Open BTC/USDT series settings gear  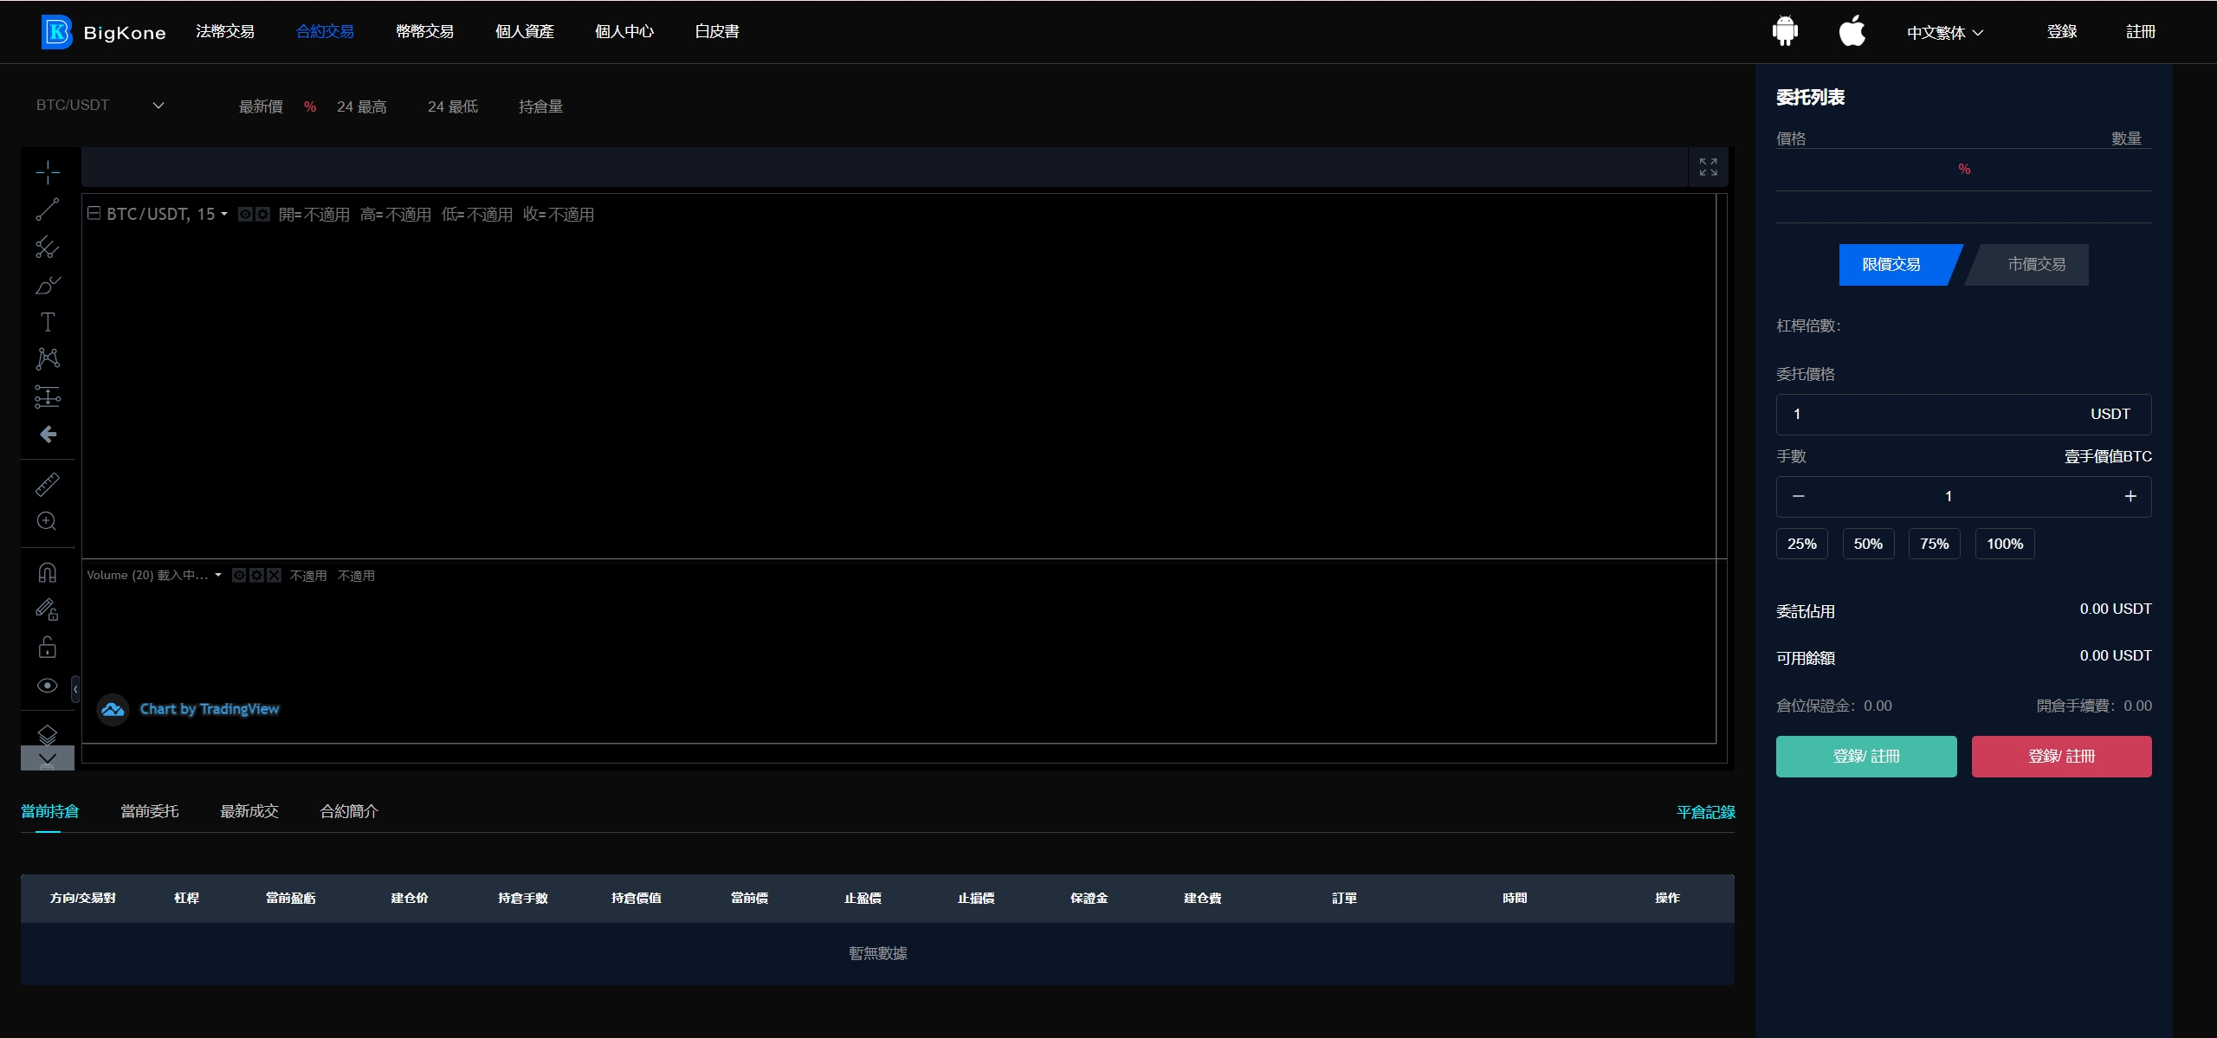tap(262, 214)
